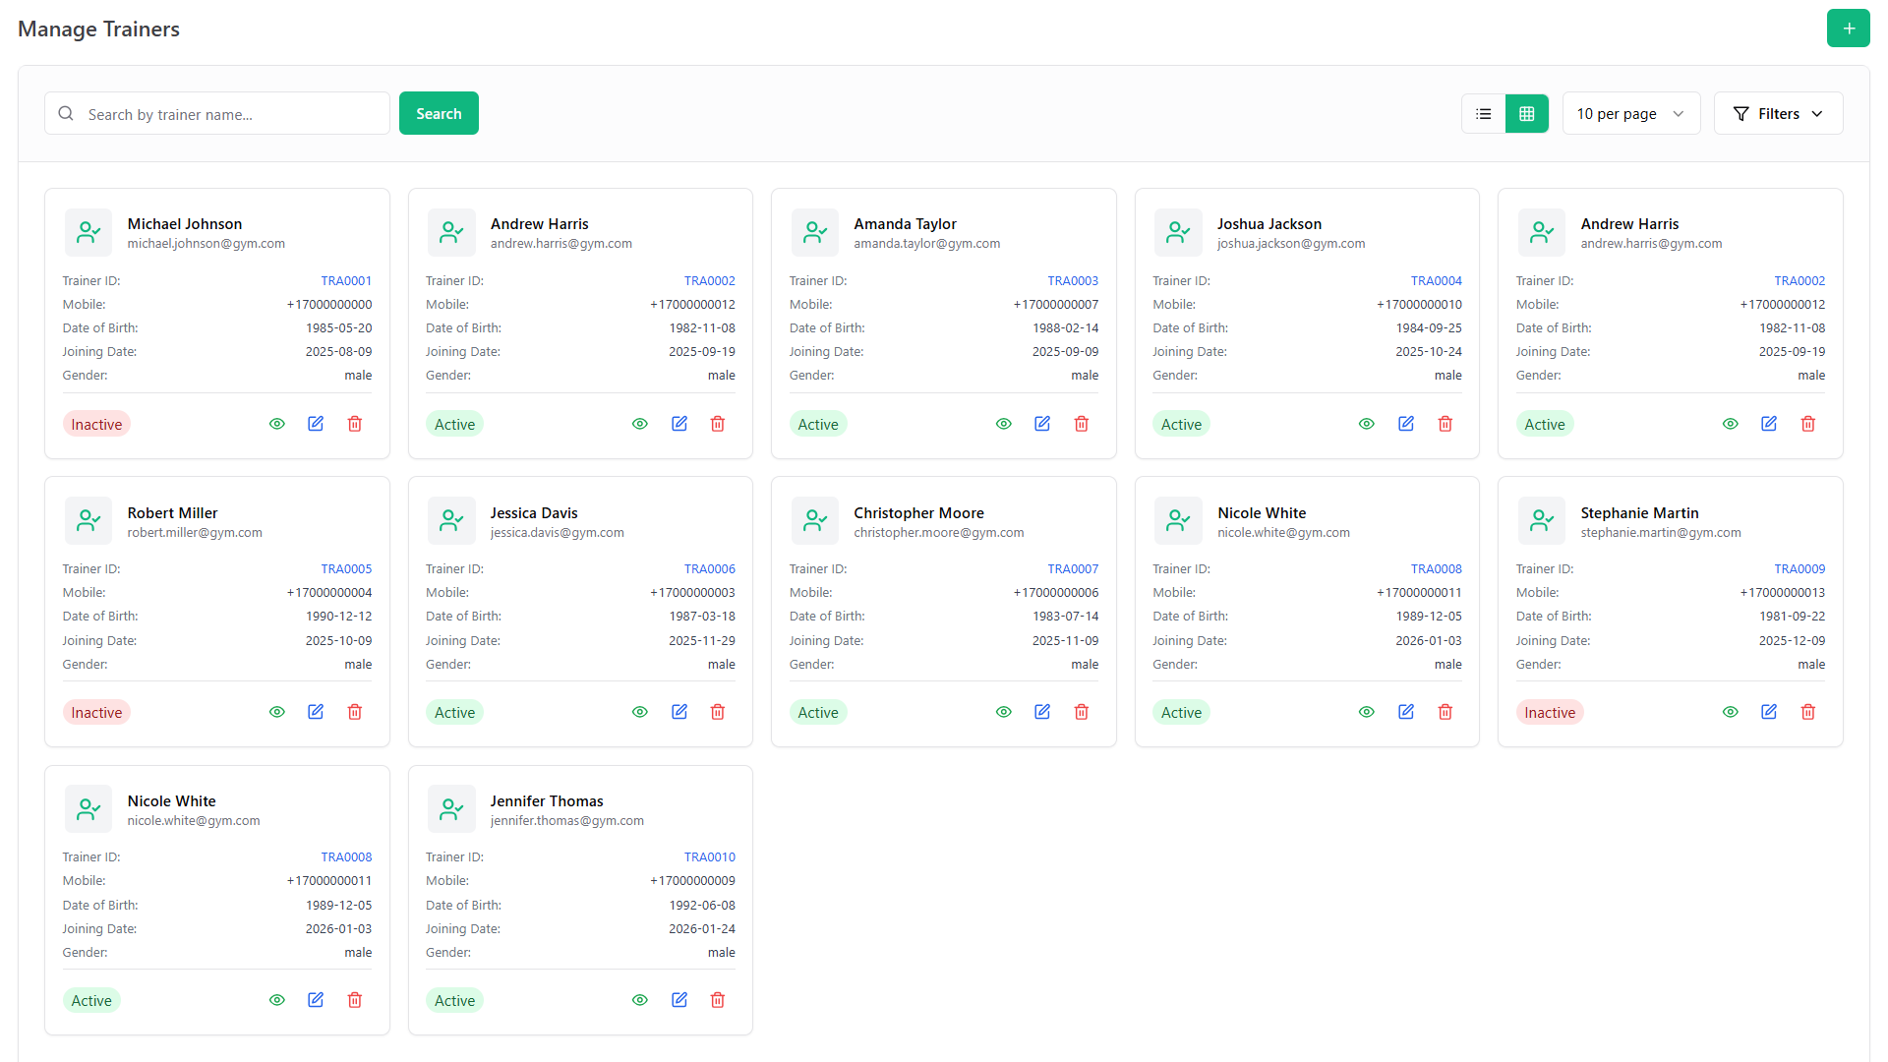Open trainer ID link TRA0007
The height and width of the screenshot is (1062, 1888).
[x=1073, y=569]
